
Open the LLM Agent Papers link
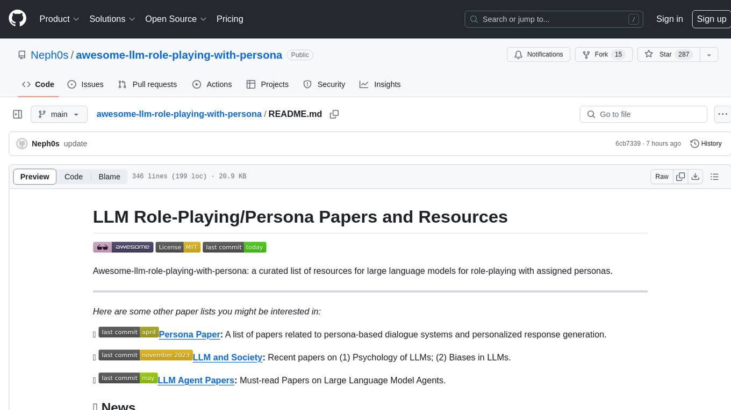point(196,380)
